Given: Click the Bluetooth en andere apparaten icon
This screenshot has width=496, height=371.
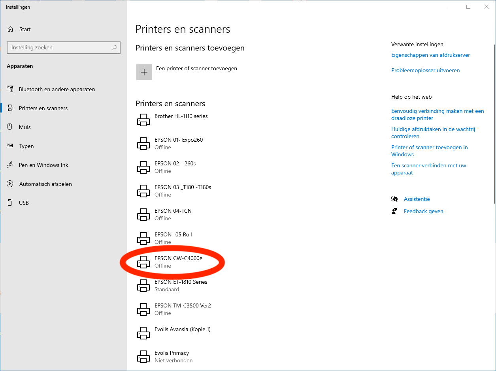Looking at the screenshot, I should point(10,89).
